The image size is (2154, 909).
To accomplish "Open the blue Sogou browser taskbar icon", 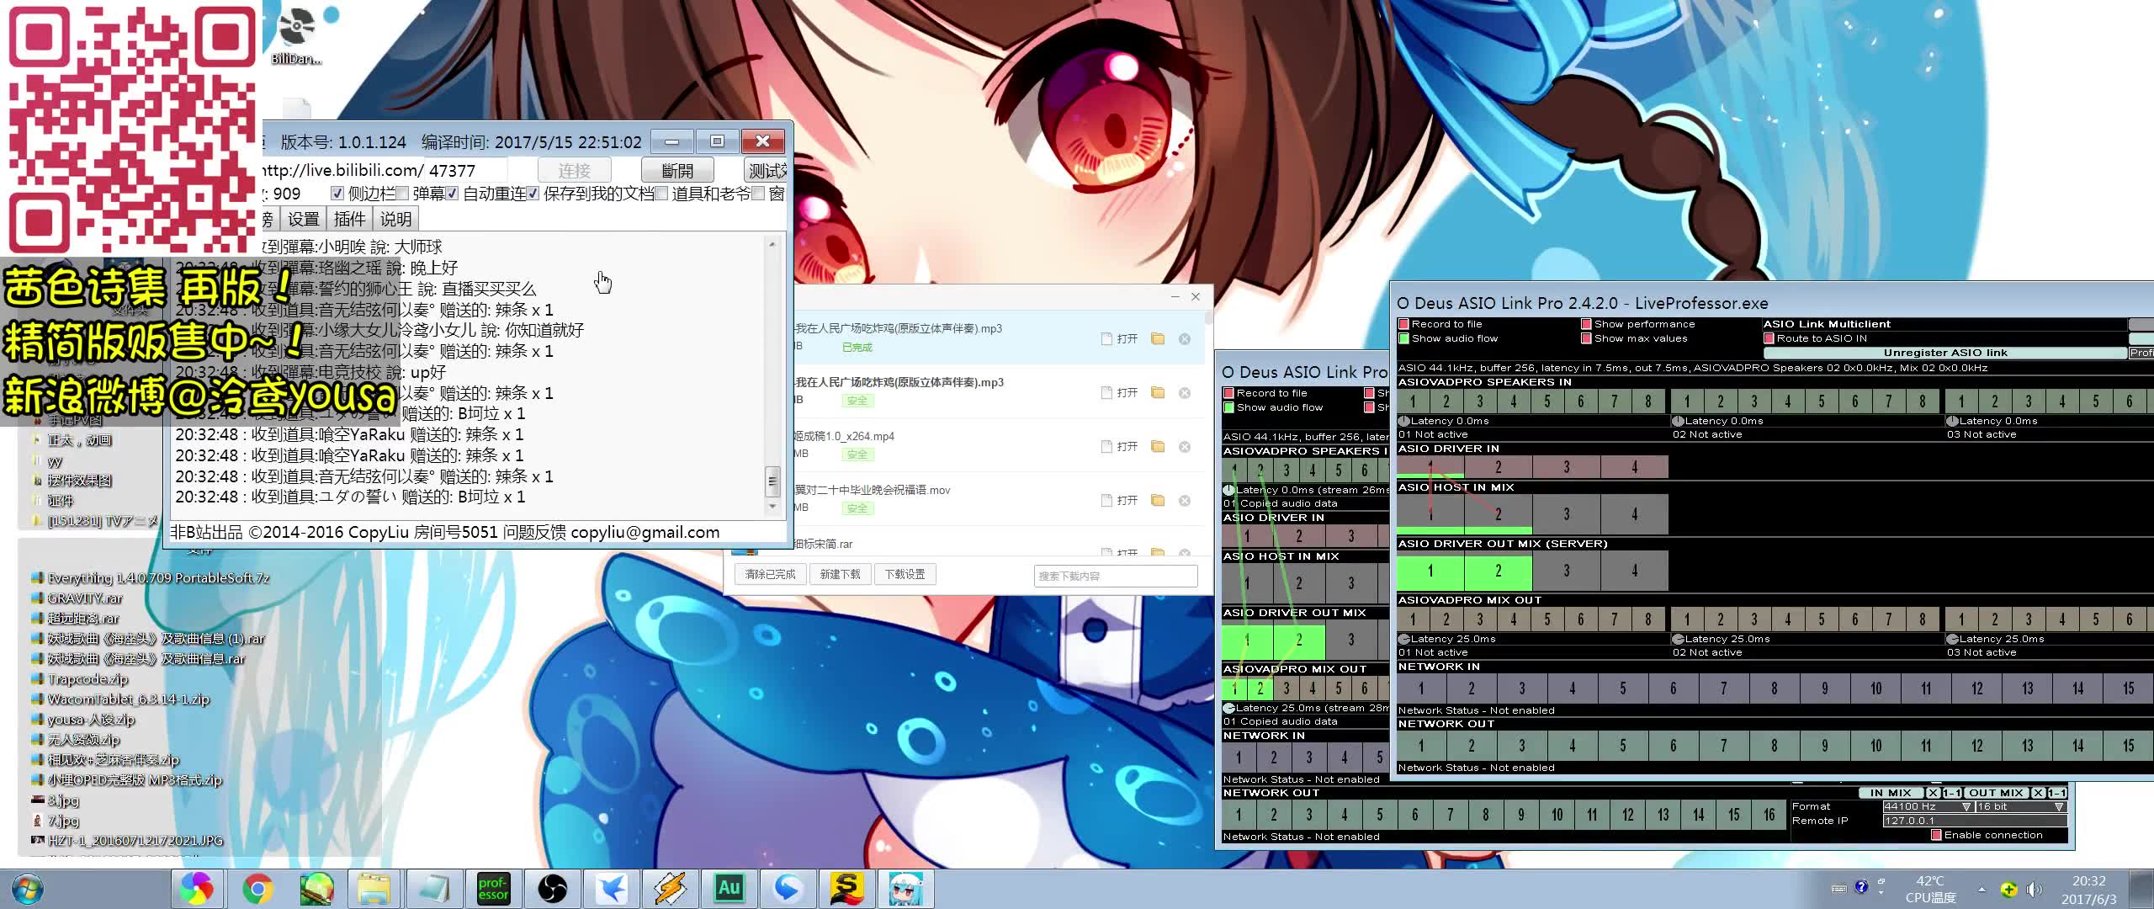I will pyautogui.click(x=788, y=889).
